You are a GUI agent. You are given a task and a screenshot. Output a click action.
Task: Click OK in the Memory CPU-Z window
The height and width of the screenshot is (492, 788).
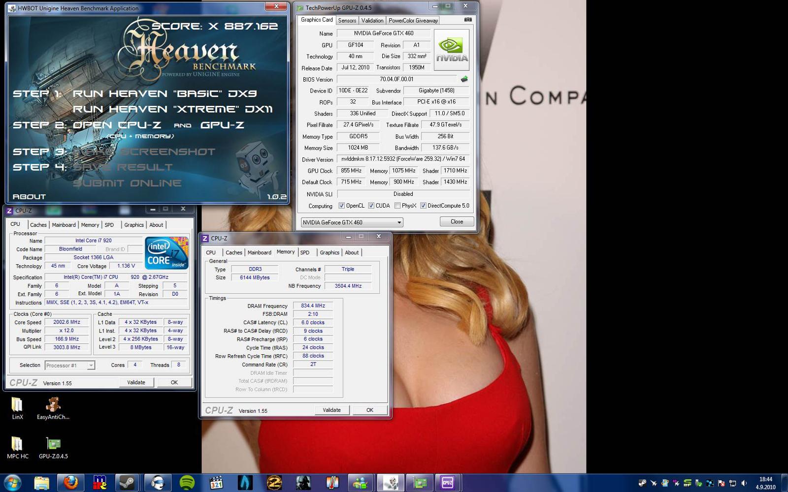click(369, 410)
